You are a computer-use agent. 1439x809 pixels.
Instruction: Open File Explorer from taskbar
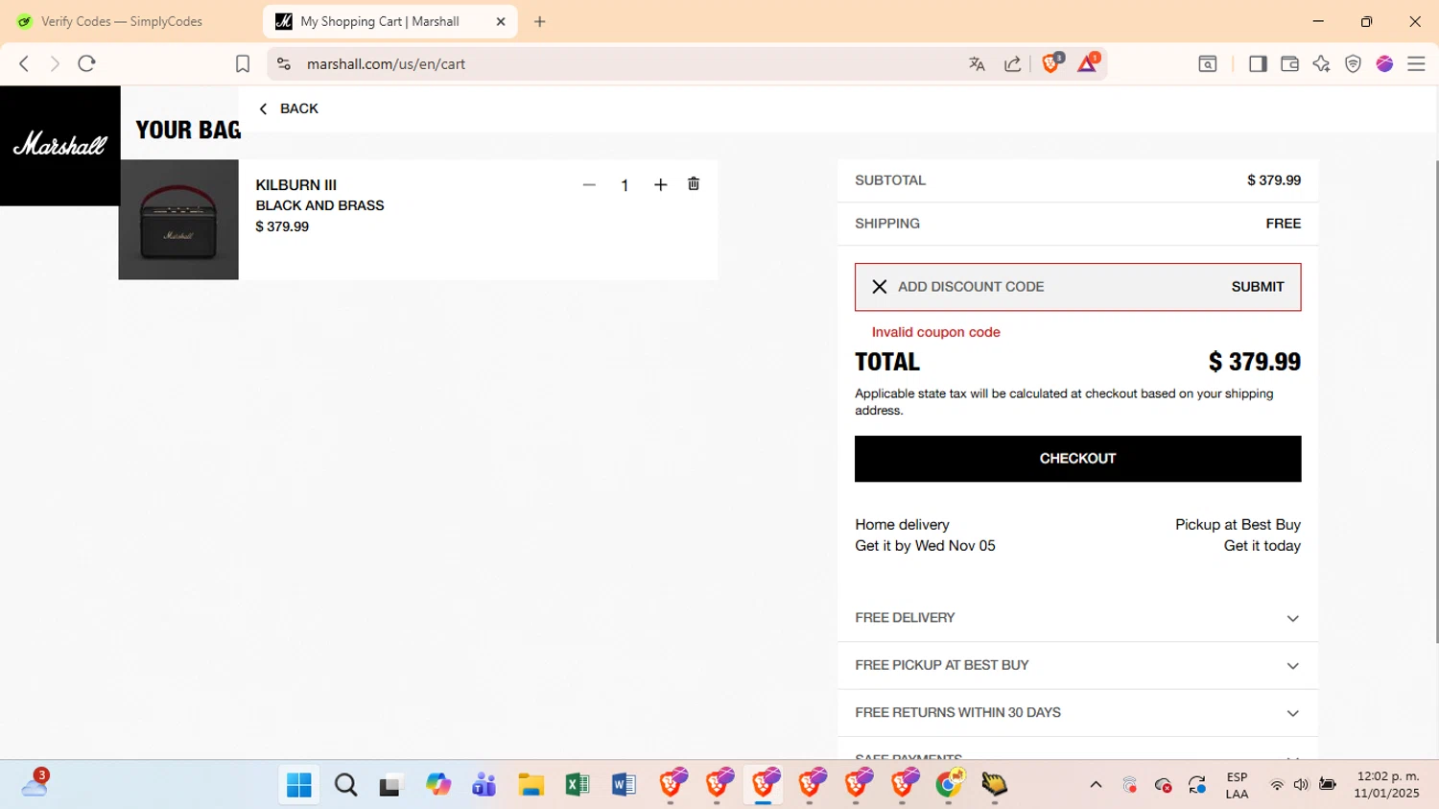coord(531,785)
